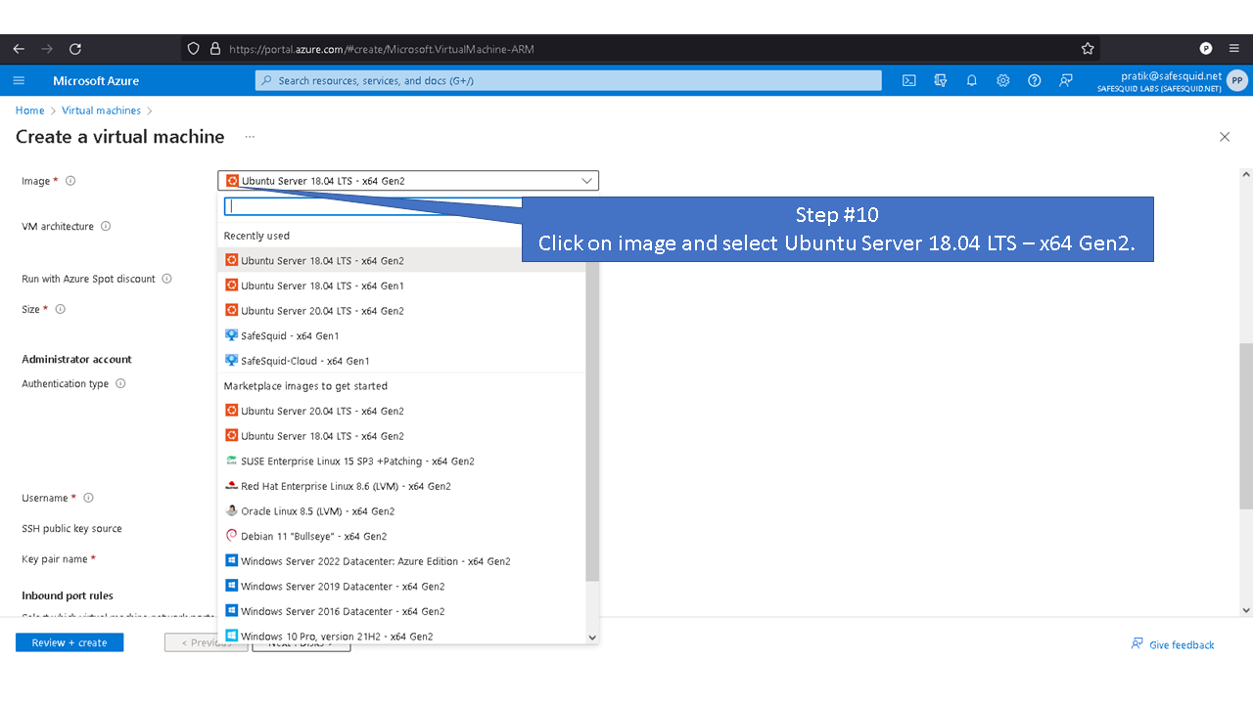This screenshot has height=704, width=1253.
Task: Click the image list scroll-down arrow
Action: (x=592, y=637)
